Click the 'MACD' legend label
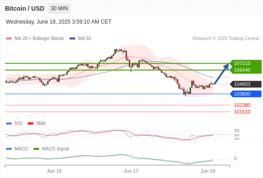263x178 pixels. 21,149
